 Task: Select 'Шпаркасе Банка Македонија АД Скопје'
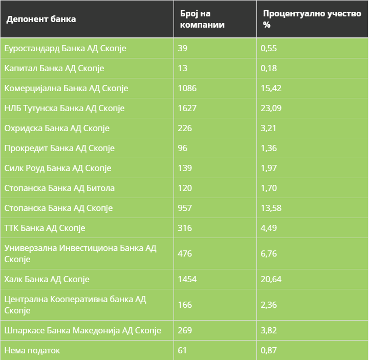pos(87,330)
